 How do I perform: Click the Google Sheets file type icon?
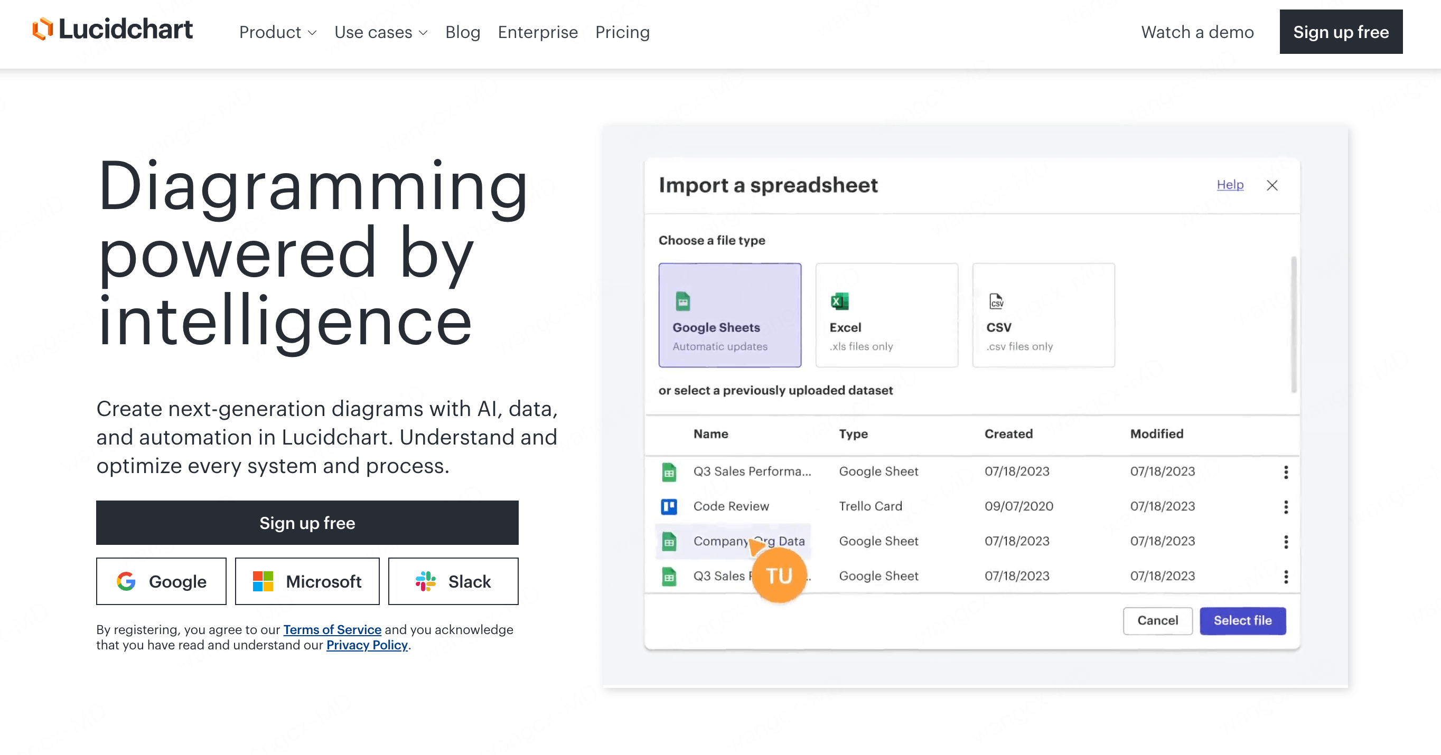tap(682, 301)
